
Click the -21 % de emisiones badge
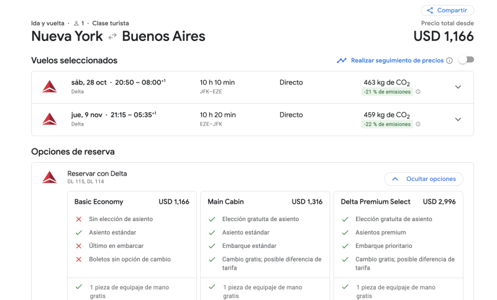point(387,92)
